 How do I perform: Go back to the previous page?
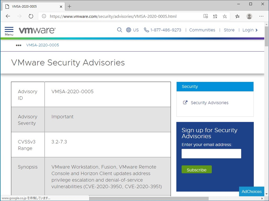(x=8, y=16)
